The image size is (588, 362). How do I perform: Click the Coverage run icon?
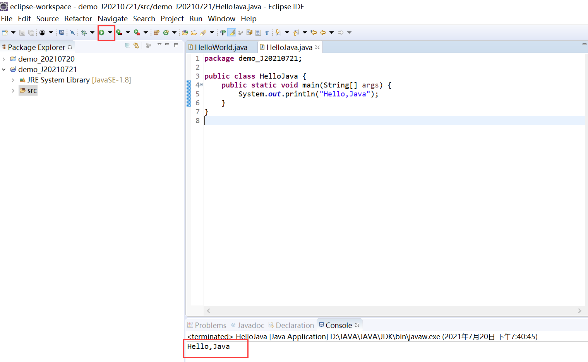tap(119, 33)
